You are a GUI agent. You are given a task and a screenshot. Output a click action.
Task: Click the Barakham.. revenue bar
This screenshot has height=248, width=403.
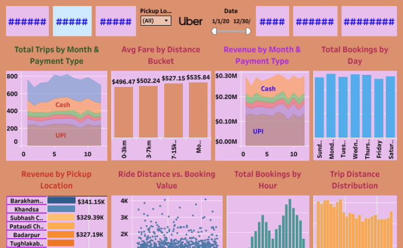point(61,200)
